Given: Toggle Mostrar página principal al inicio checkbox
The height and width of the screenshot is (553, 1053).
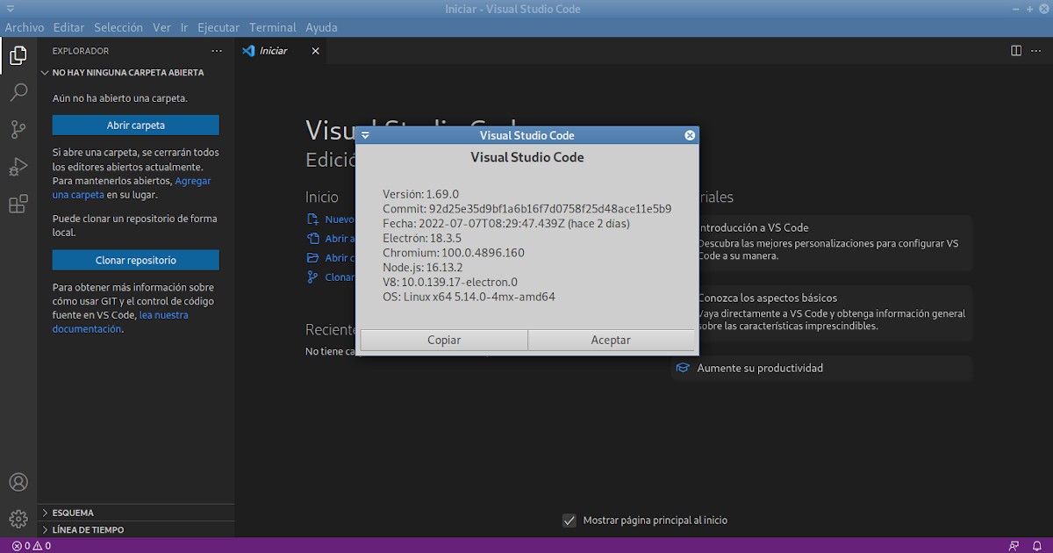Looking at the screenshot, I should (x=569, y=521).
